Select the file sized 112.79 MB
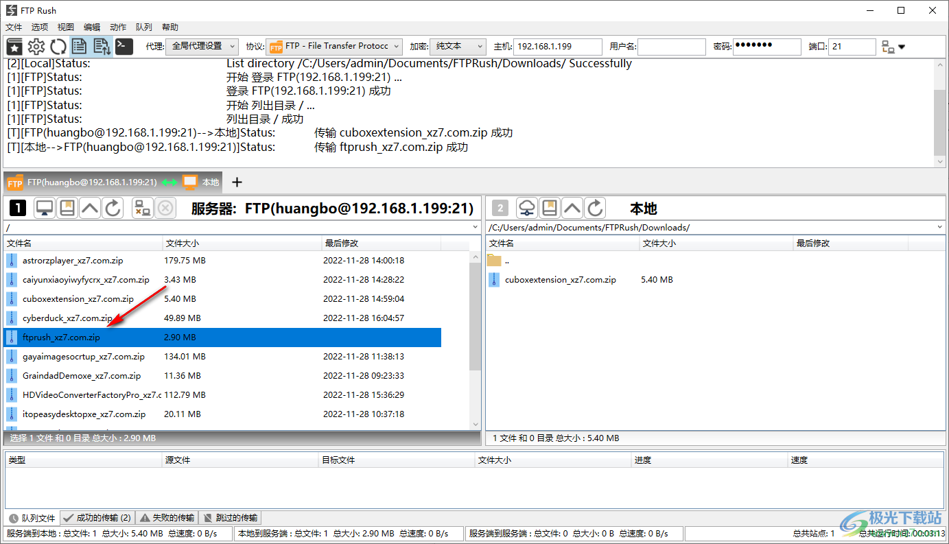 [222, 395]
